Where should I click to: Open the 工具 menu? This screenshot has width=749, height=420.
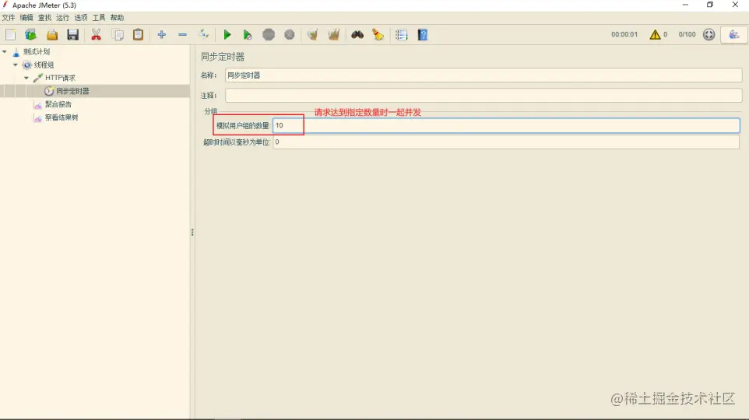point(99,18)
